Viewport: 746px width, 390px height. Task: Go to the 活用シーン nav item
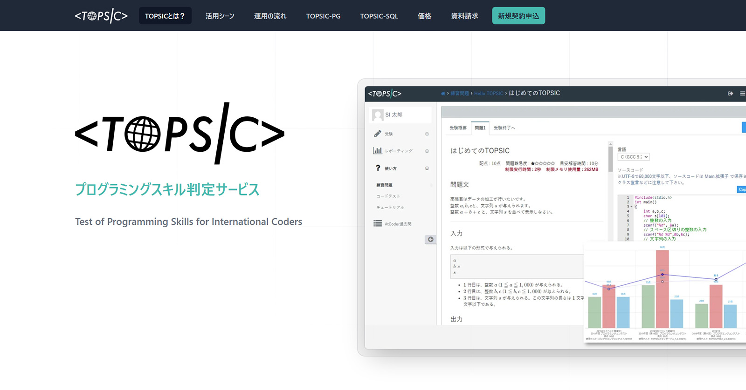[x=220, y=16]
